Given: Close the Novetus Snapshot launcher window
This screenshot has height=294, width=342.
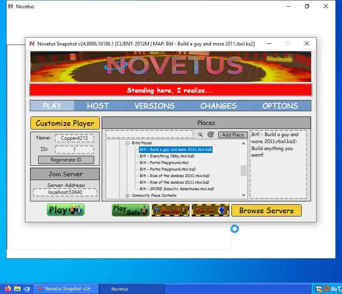Looking at the screenshot, I should tap(307, 43).
